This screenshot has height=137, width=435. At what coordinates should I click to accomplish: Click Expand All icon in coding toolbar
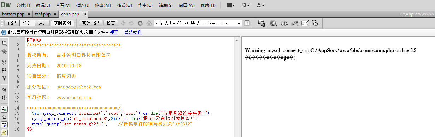click(4, 78)
